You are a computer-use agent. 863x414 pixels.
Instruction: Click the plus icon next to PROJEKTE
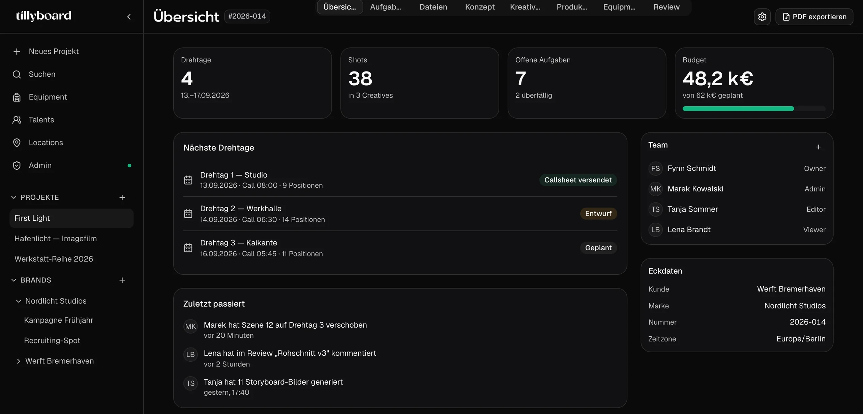pyautogui.click(x=122, y=197)
